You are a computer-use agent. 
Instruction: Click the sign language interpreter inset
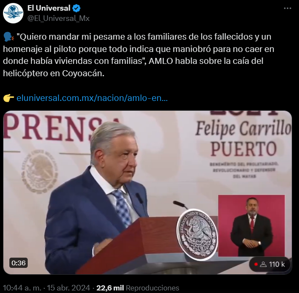tap(251, 226)
